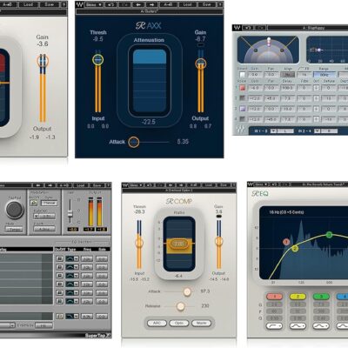Tap the Tap Pad knob in SuperTap

[x=15, y=210]
